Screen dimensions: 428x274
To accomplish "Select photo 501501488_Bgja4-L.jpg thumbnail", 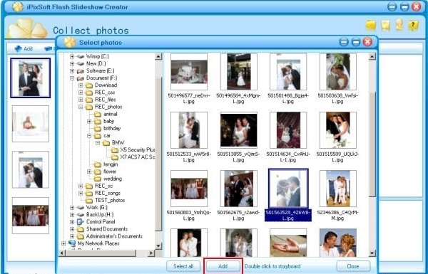I will 288,72.
